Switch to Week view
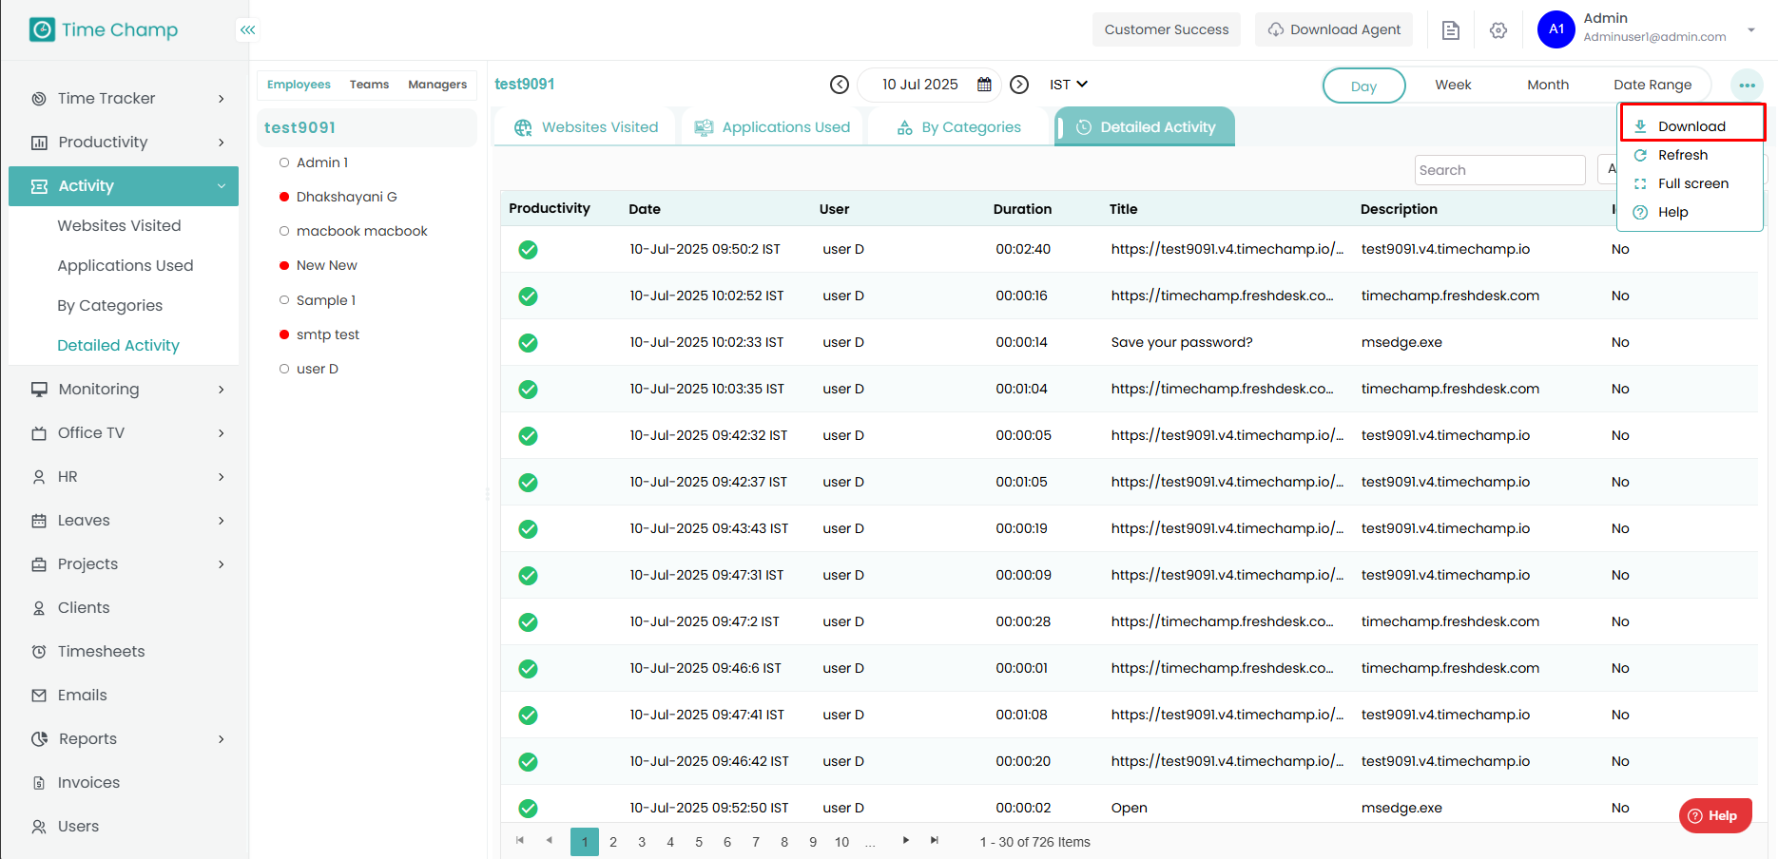This screenshot has width=1778, height=859. [1453, 85]
